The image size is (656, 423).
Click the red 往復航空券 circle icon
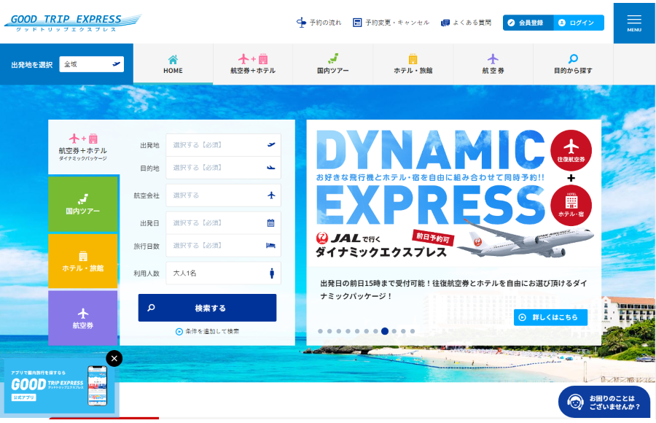571,150
